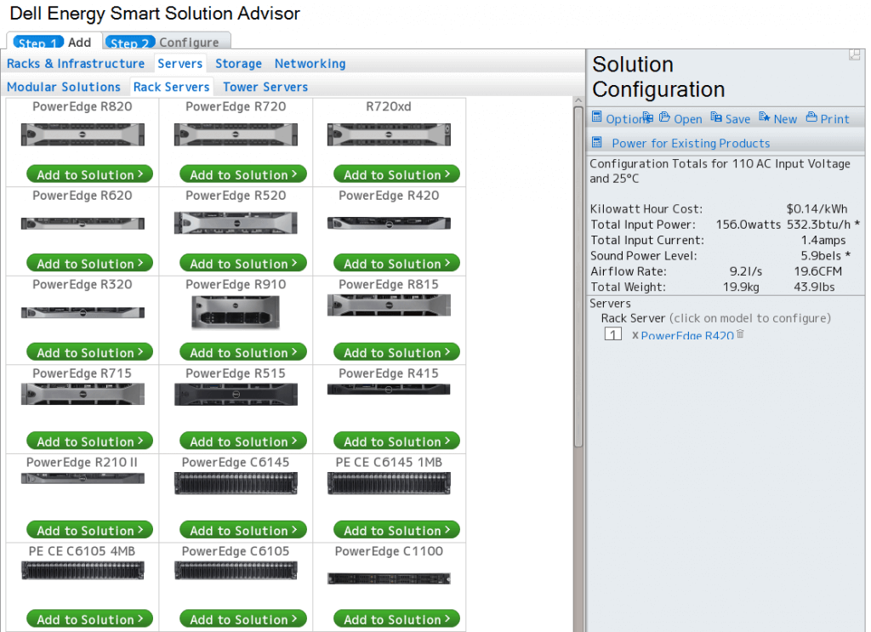
Task: Click the "5.9bels" sound power value
Action: [821, 255]
